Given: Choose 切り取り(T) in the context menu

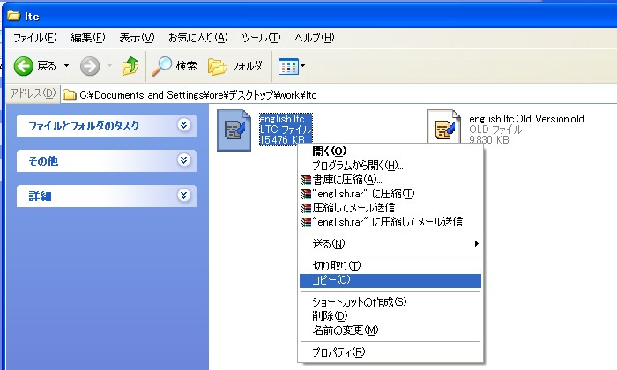Looking at the screenshot, I should coord(390,266).
